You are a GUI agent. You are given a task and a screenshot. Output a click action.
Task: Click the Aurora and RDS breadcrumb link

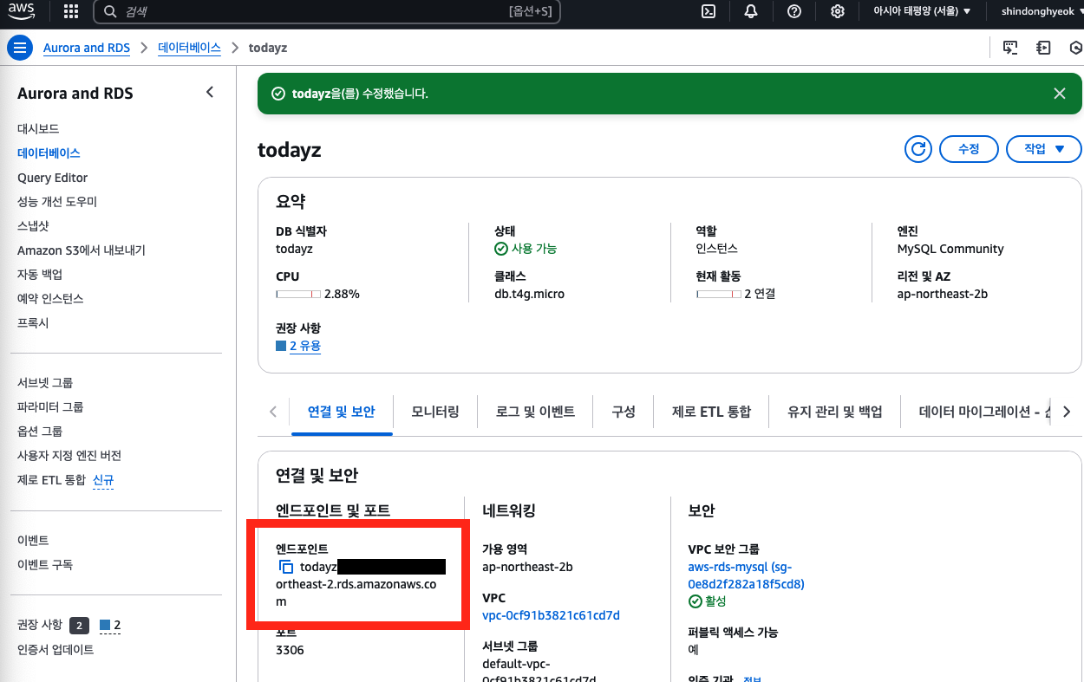click(87, 48)
